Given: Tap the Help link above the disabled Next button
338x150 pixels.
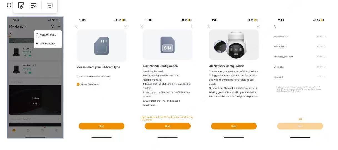Looking at the screenshot, I should pyautogui.click(x=300, y=119).
